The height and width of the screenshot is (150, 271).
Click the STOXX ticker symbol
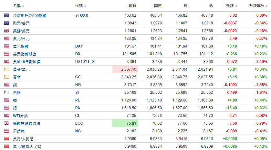pos(82,15)
